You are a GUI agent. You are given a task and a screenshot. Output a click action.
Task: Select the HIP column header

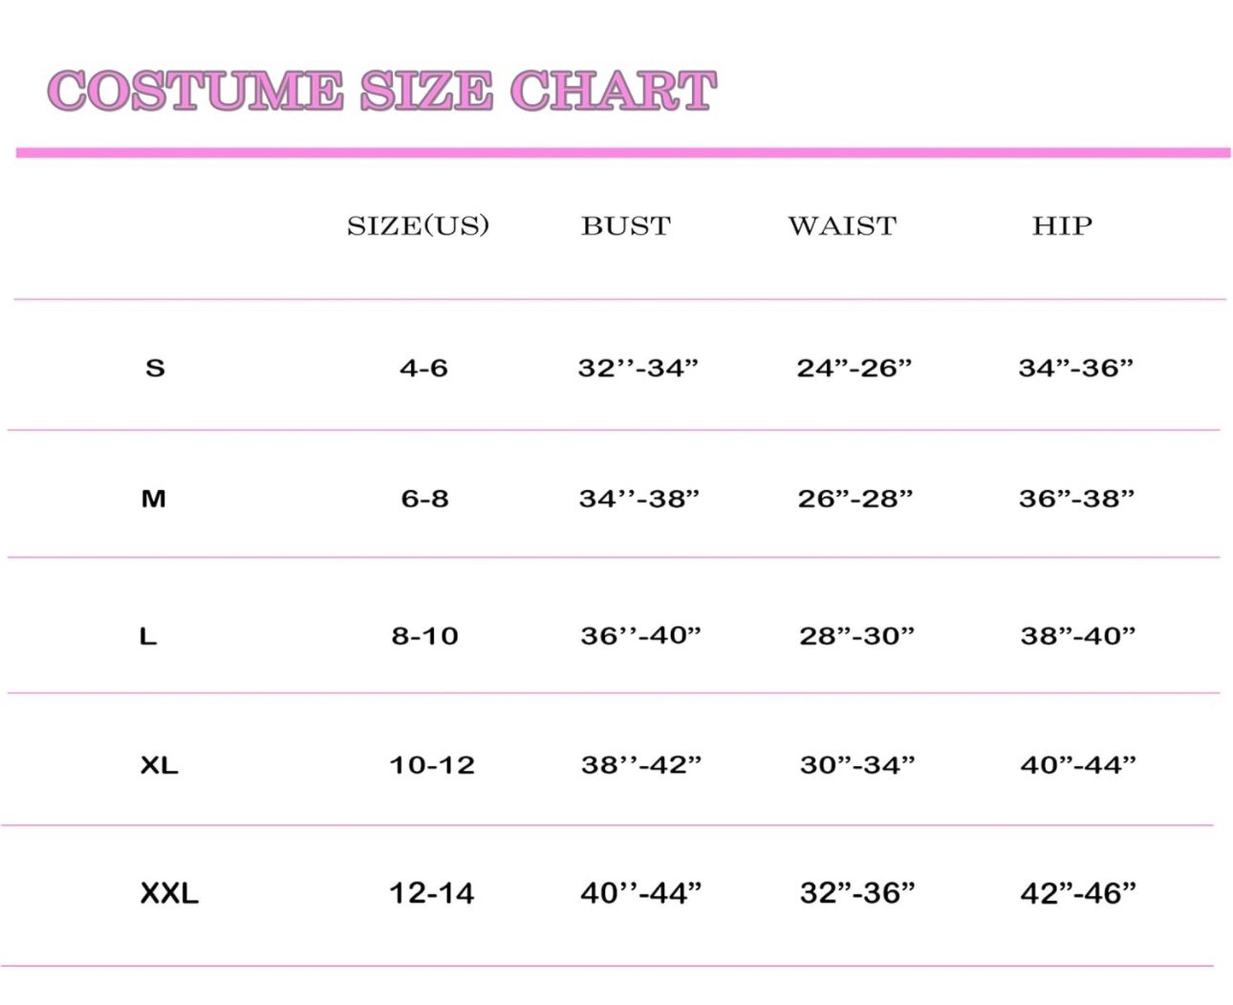point(1062,226)
